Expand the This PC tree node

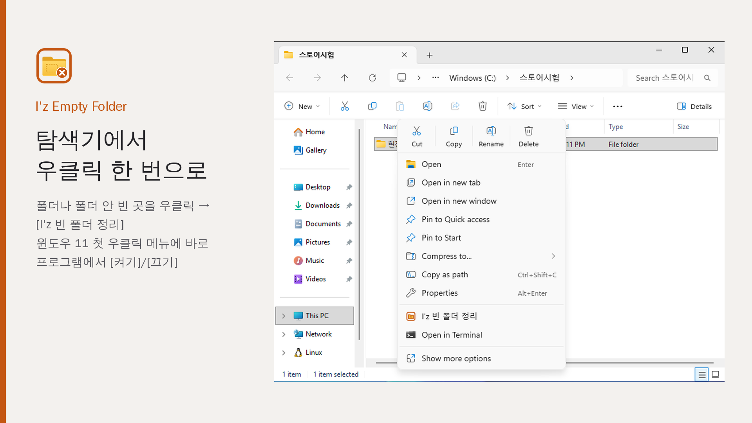[284, 316]
